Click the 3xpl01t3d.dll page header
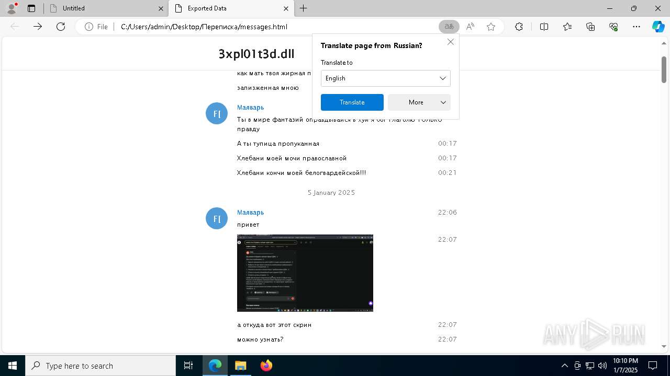Viewport: 670px width, 376px height. [256, 54]
